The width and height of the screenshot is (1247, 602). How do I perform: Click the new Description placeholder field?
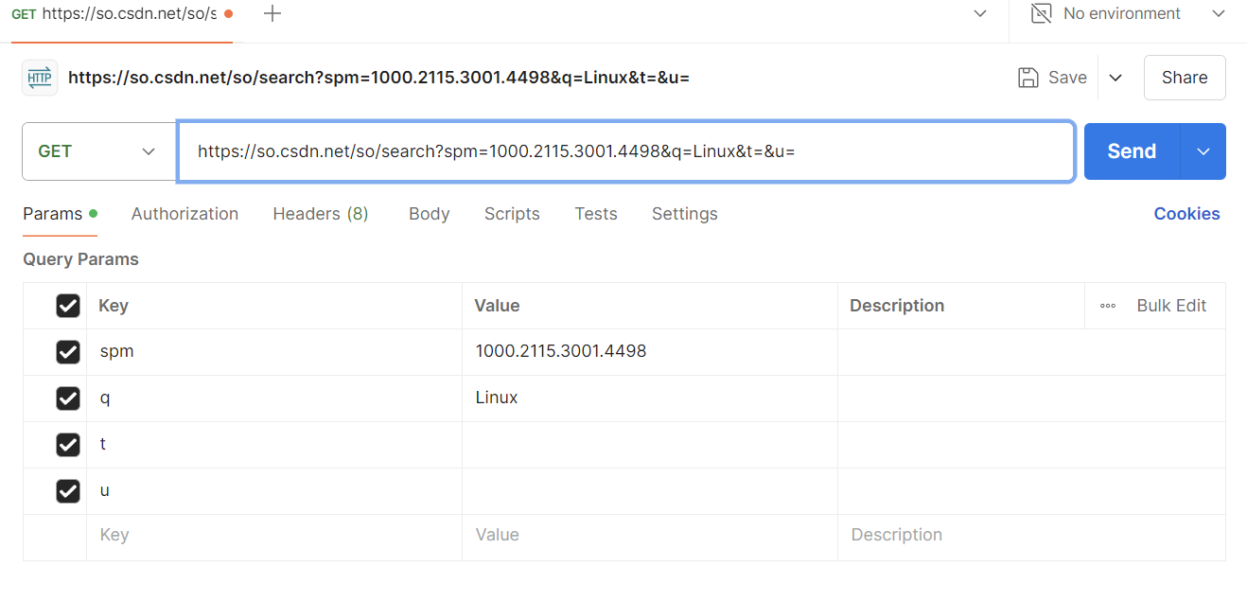1031,536
